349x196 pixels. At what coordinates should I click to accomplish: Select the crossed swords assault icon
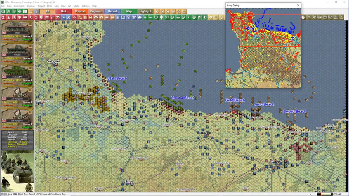click(x=69, y=17)
